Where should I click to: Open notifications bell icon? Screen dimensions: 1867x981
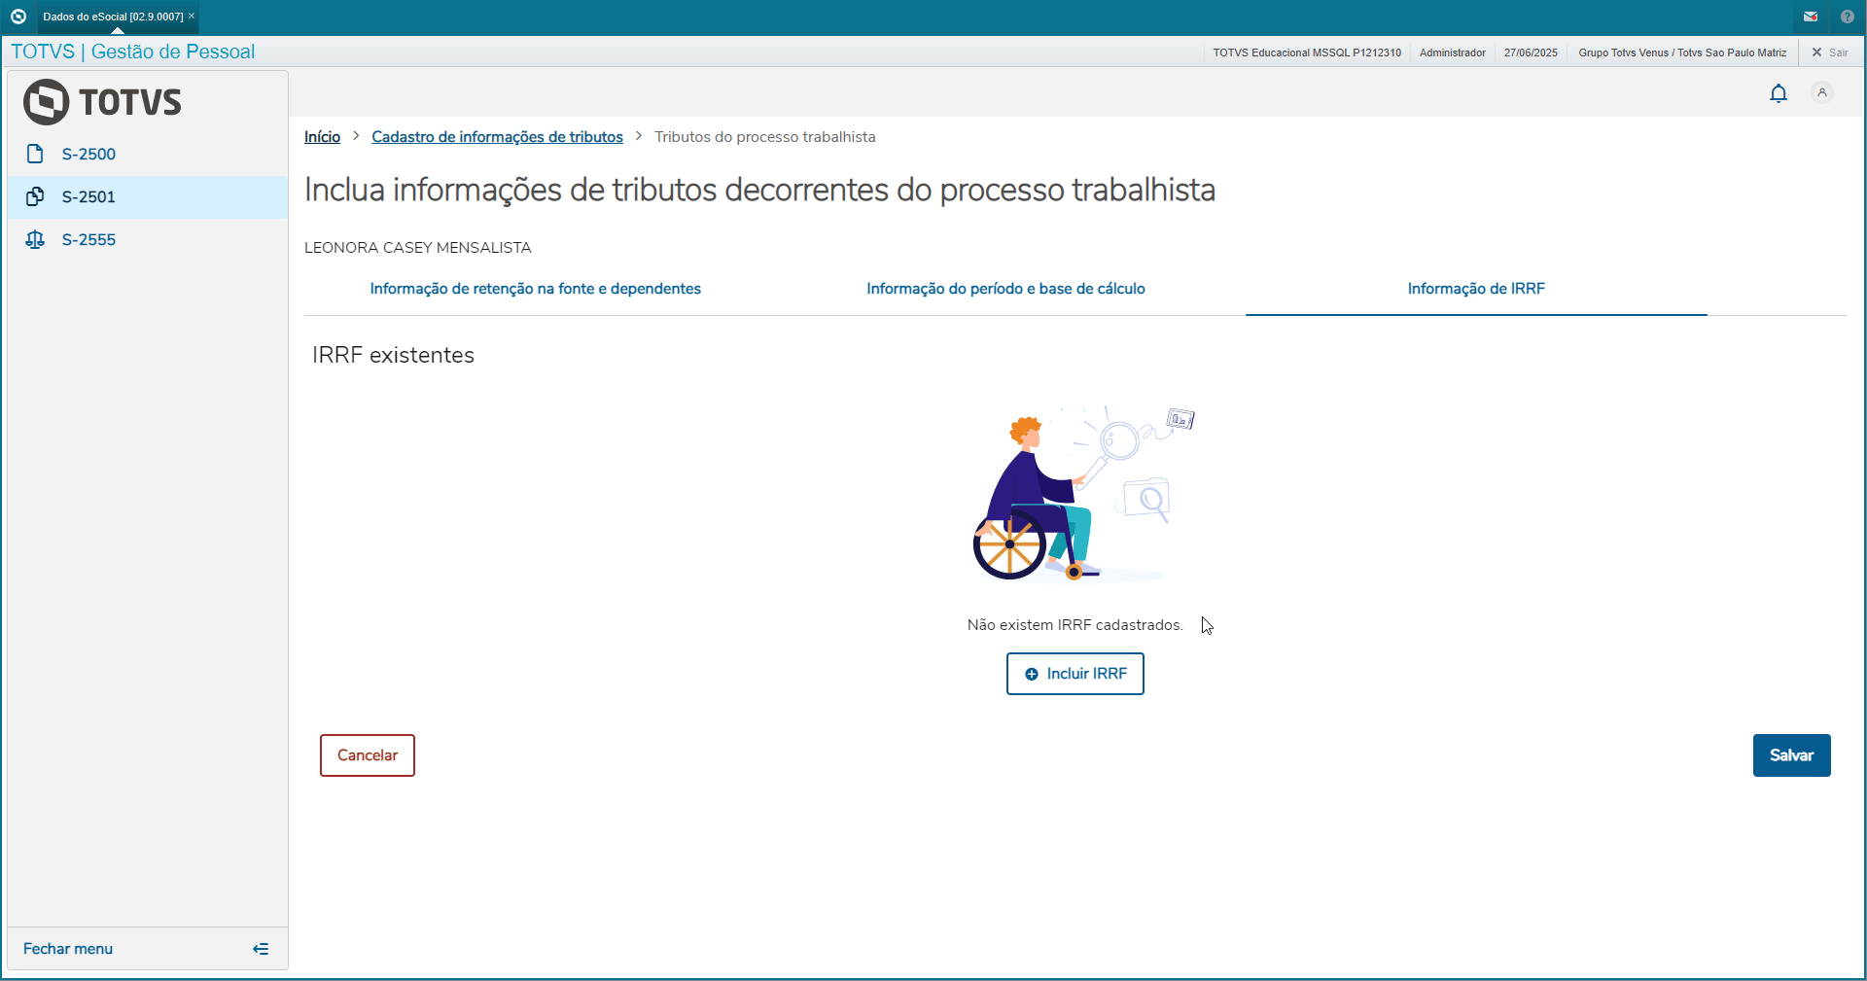tap(1779, 93)
